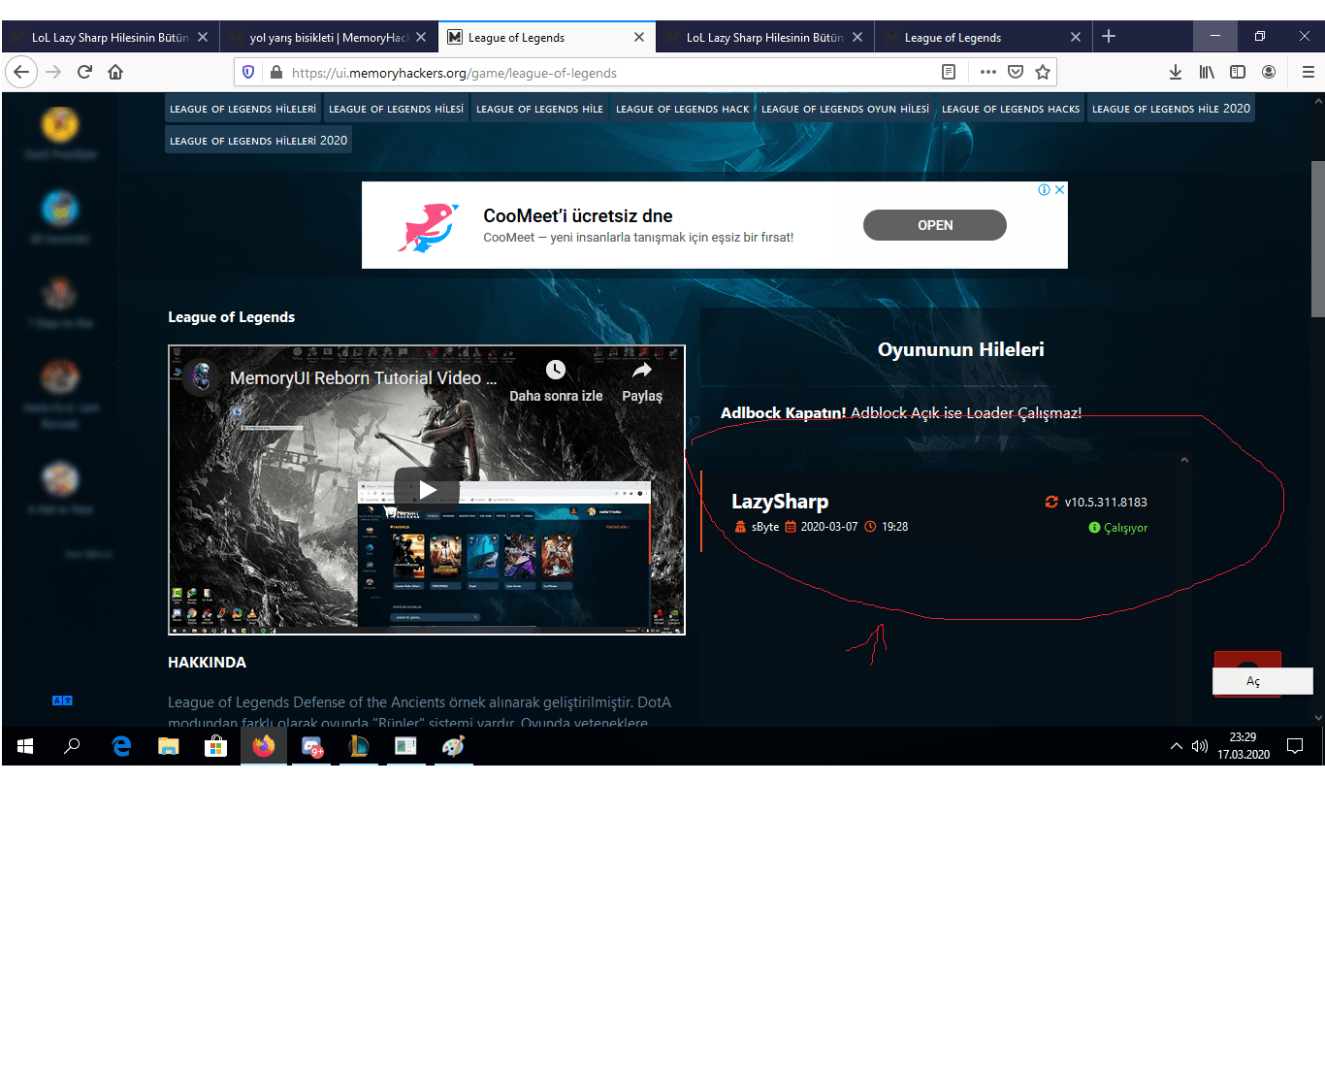Click LEAGUE OF LEGENDS HACKS tag
The width and height of the screenshot is (1325, 1075).
pyautogui.click(x=1010, y=109)
